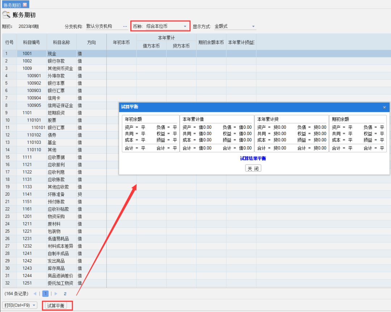This screenshot has height=312, width=391.
Task: Click the 期初余额本币 column header
Action: [211, 42]
